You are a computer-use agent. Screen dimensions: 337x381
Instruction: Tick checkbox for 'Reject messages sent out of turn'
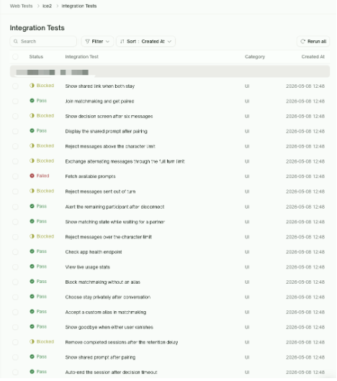[15, 192]
